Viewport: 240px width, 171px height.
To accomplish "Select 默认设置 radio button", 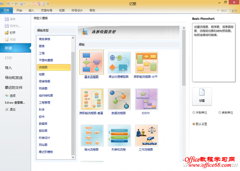I will click(194, 124).
